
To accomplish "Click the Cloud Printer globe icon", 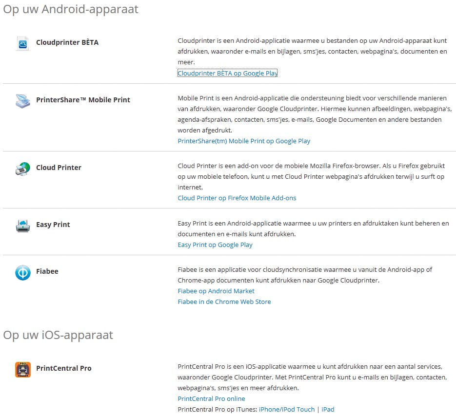I will (x=22, y=169).
